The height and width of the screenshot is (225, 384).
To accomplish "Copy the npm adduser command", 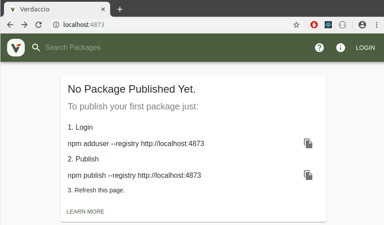I will [x=308, y=143].
